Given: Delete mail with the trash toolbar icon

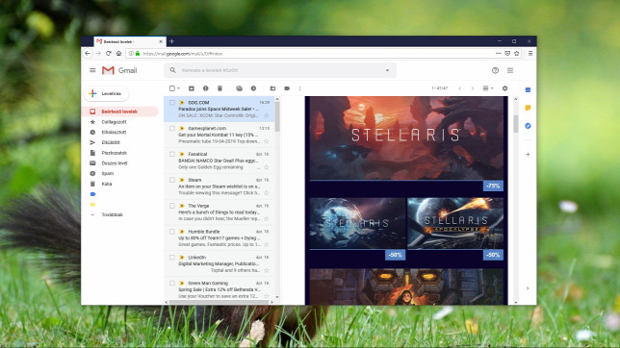Looking at the screenshot, I should pyautogui.click(x=220, y=88).
